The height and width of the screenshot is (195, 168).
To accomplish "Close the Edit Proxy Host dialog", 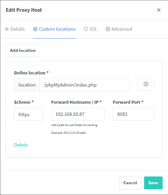I will point(159,10).
